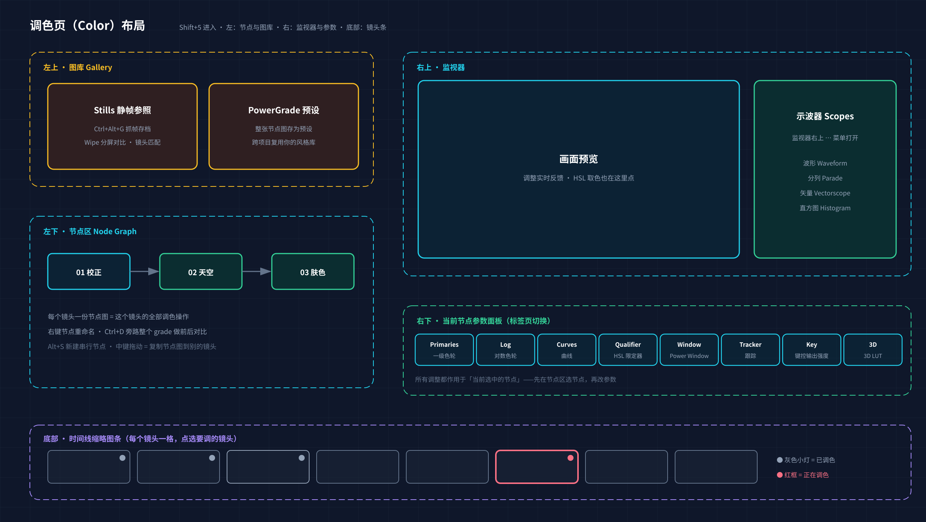926x522 pixels.
Task: Click the 画面预览 monitor area
Action: pyautogui.click(x=578, y=169)
